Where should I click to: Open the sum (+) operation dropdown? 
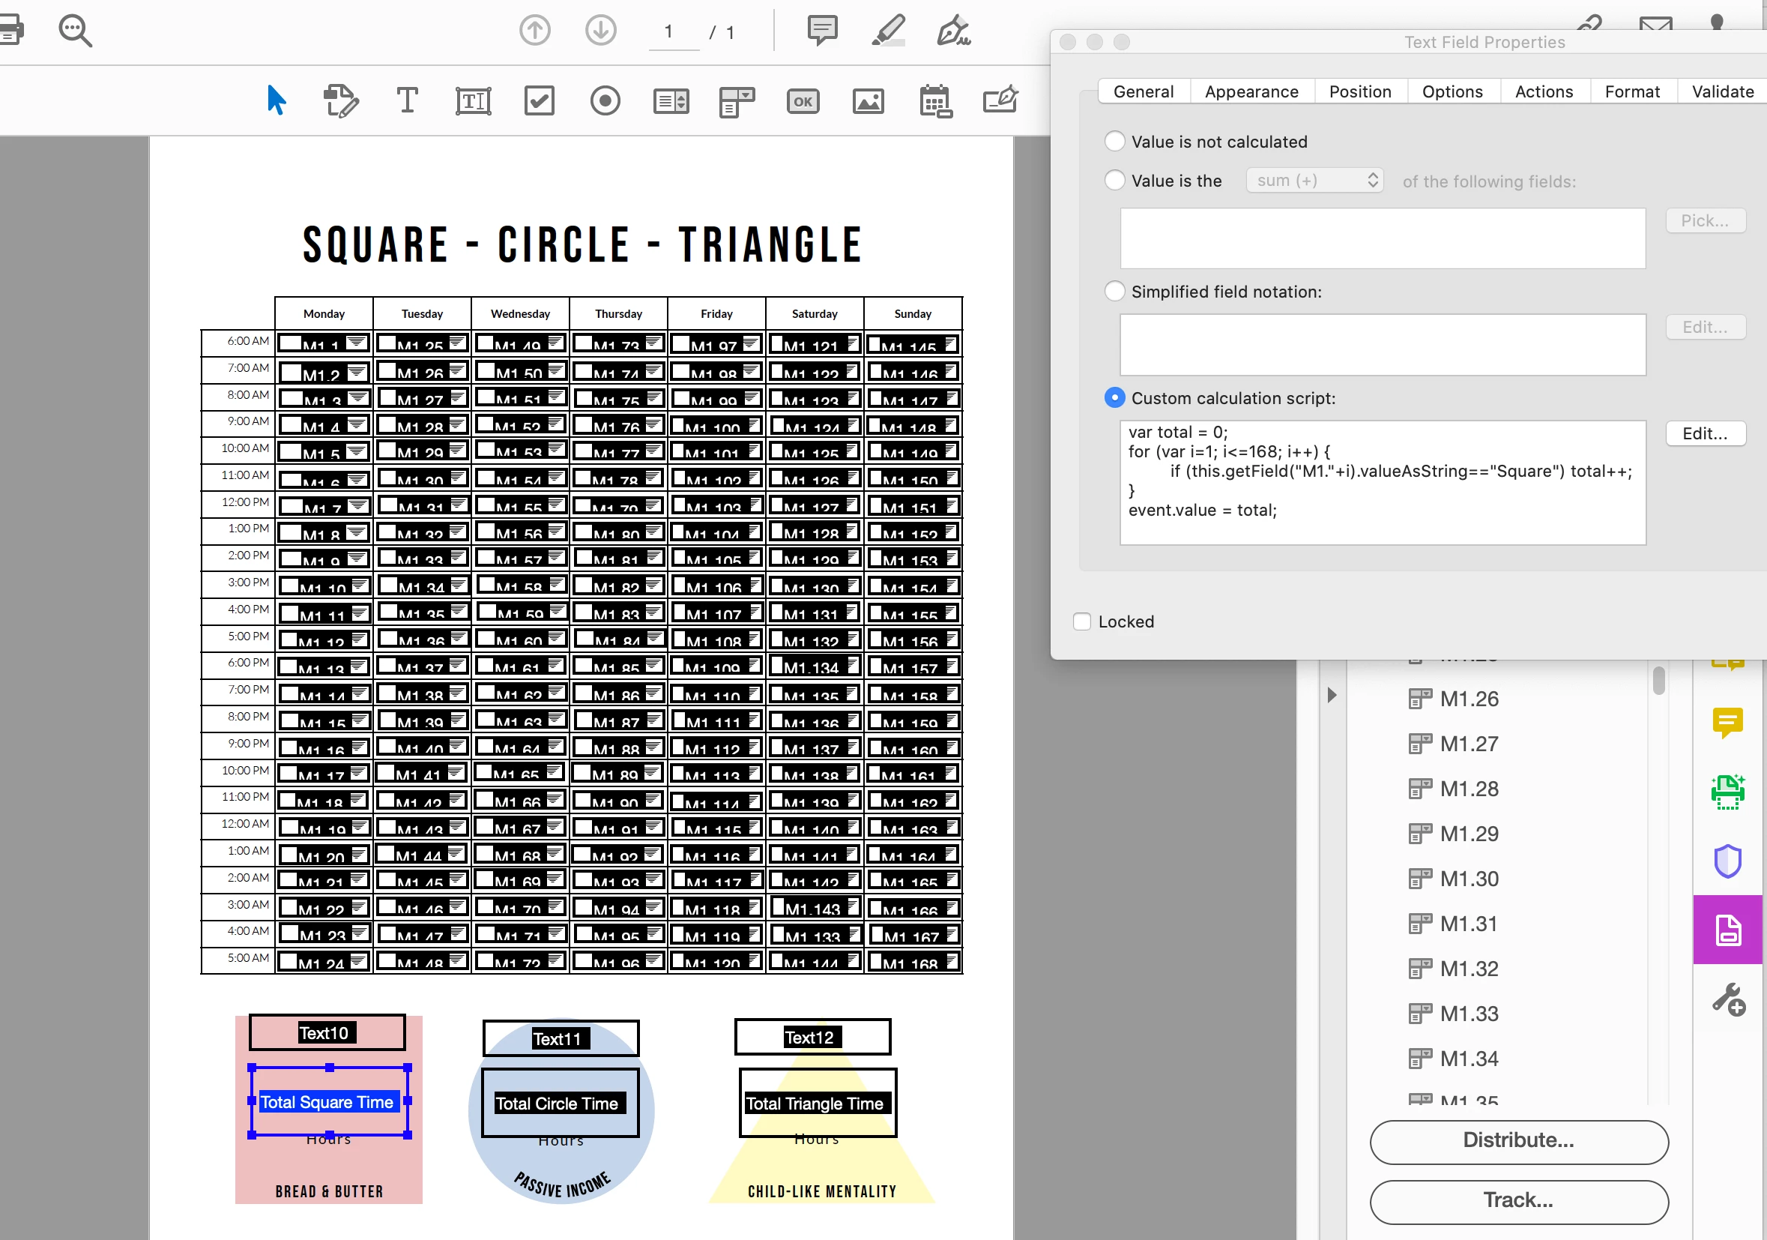1314,180
